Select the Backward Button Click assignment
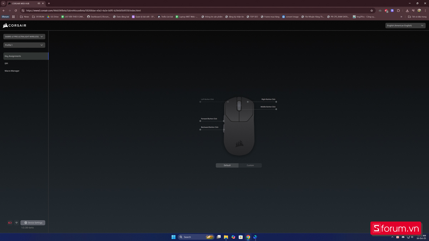The width and height of the screenshot is (429, 241). point(209,127)
